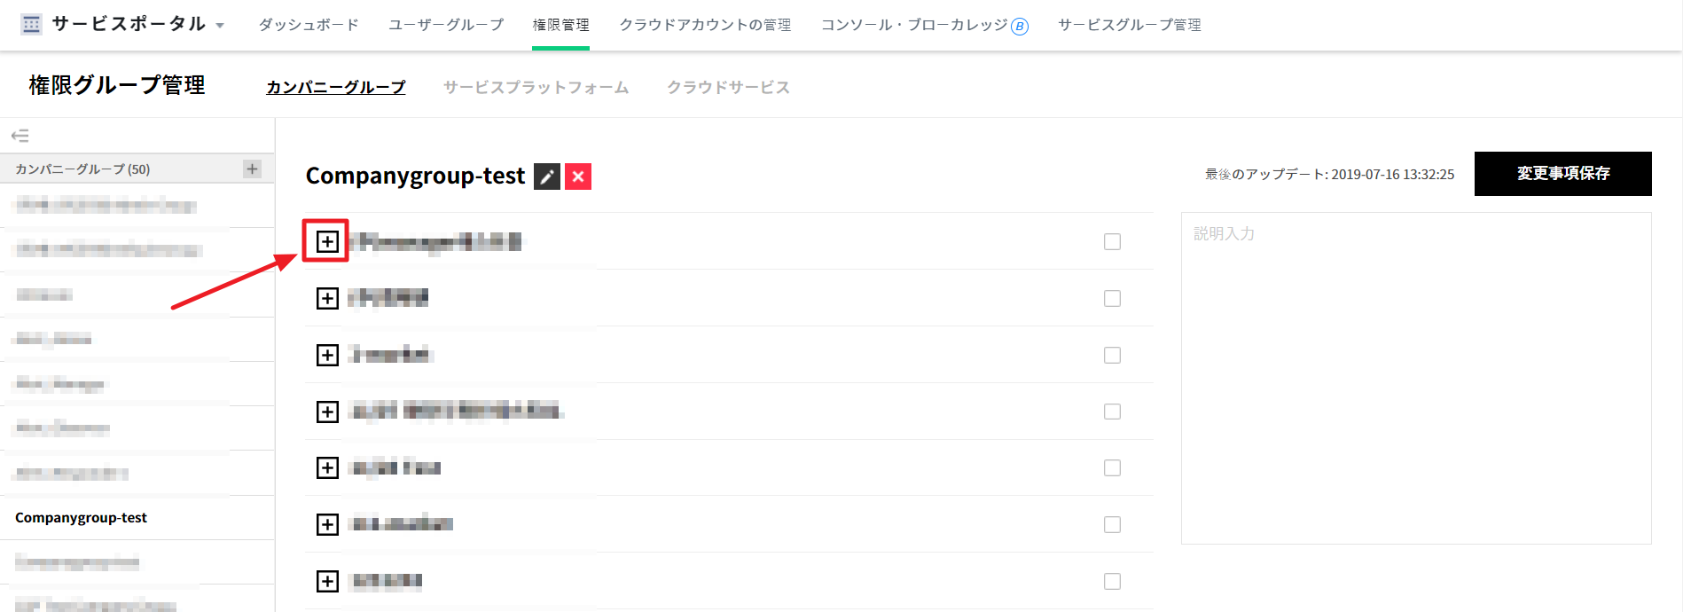Click the service portal grid icon

pyautogui.click(x=31, y=25)
